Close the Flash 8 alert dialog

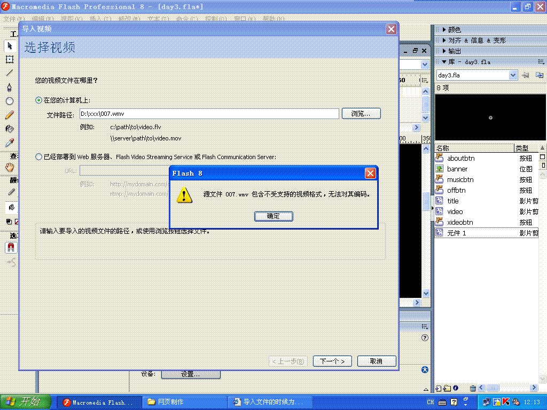click(x=370, y=174)
